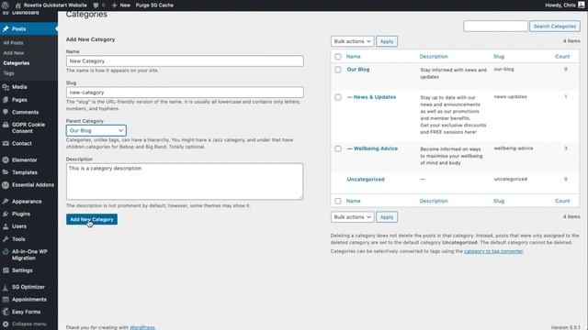Open the Our Blog category link
This screenshot has height=330, width=588.
click(358, 70)
